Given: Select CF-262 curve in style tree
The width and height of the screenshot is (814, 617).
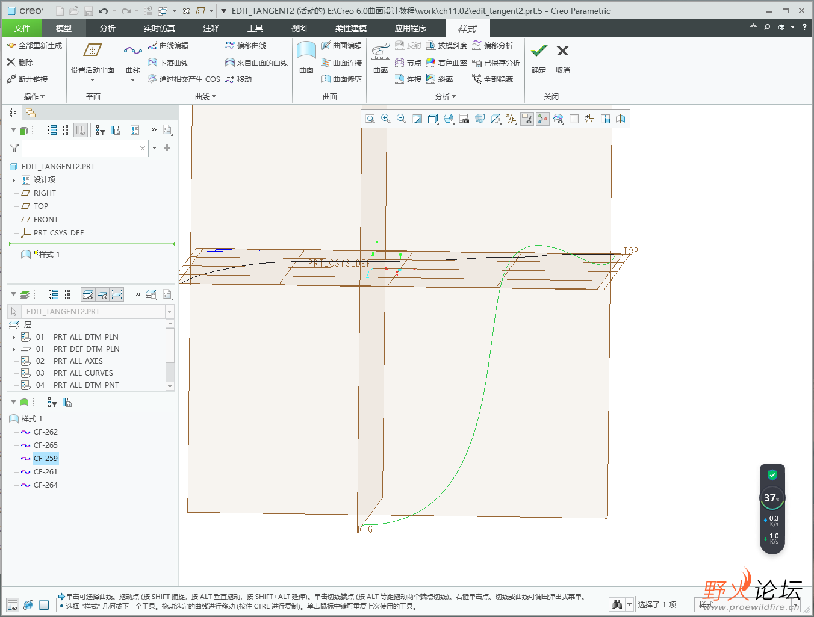Looking at the screenshot, I should [45, 432].
